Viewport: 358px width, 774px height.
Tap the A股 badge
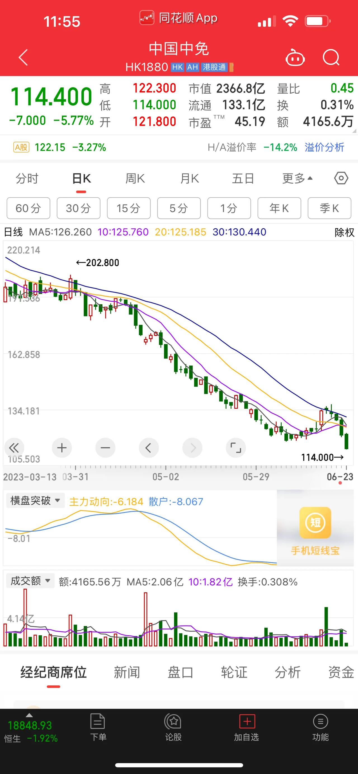coord(21,147)
